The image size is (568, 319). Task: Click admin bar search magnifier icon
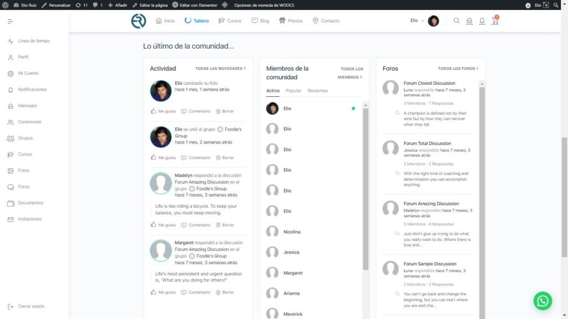click(x=556, y=5)
